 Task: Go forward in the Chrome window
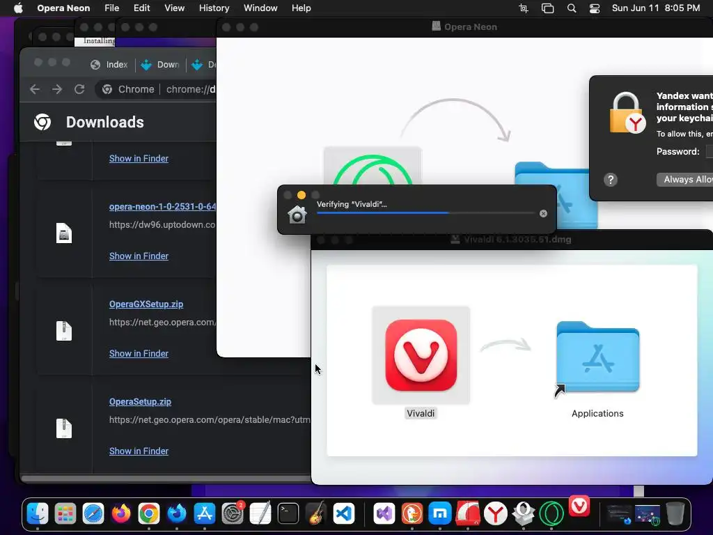click(57, 89)
